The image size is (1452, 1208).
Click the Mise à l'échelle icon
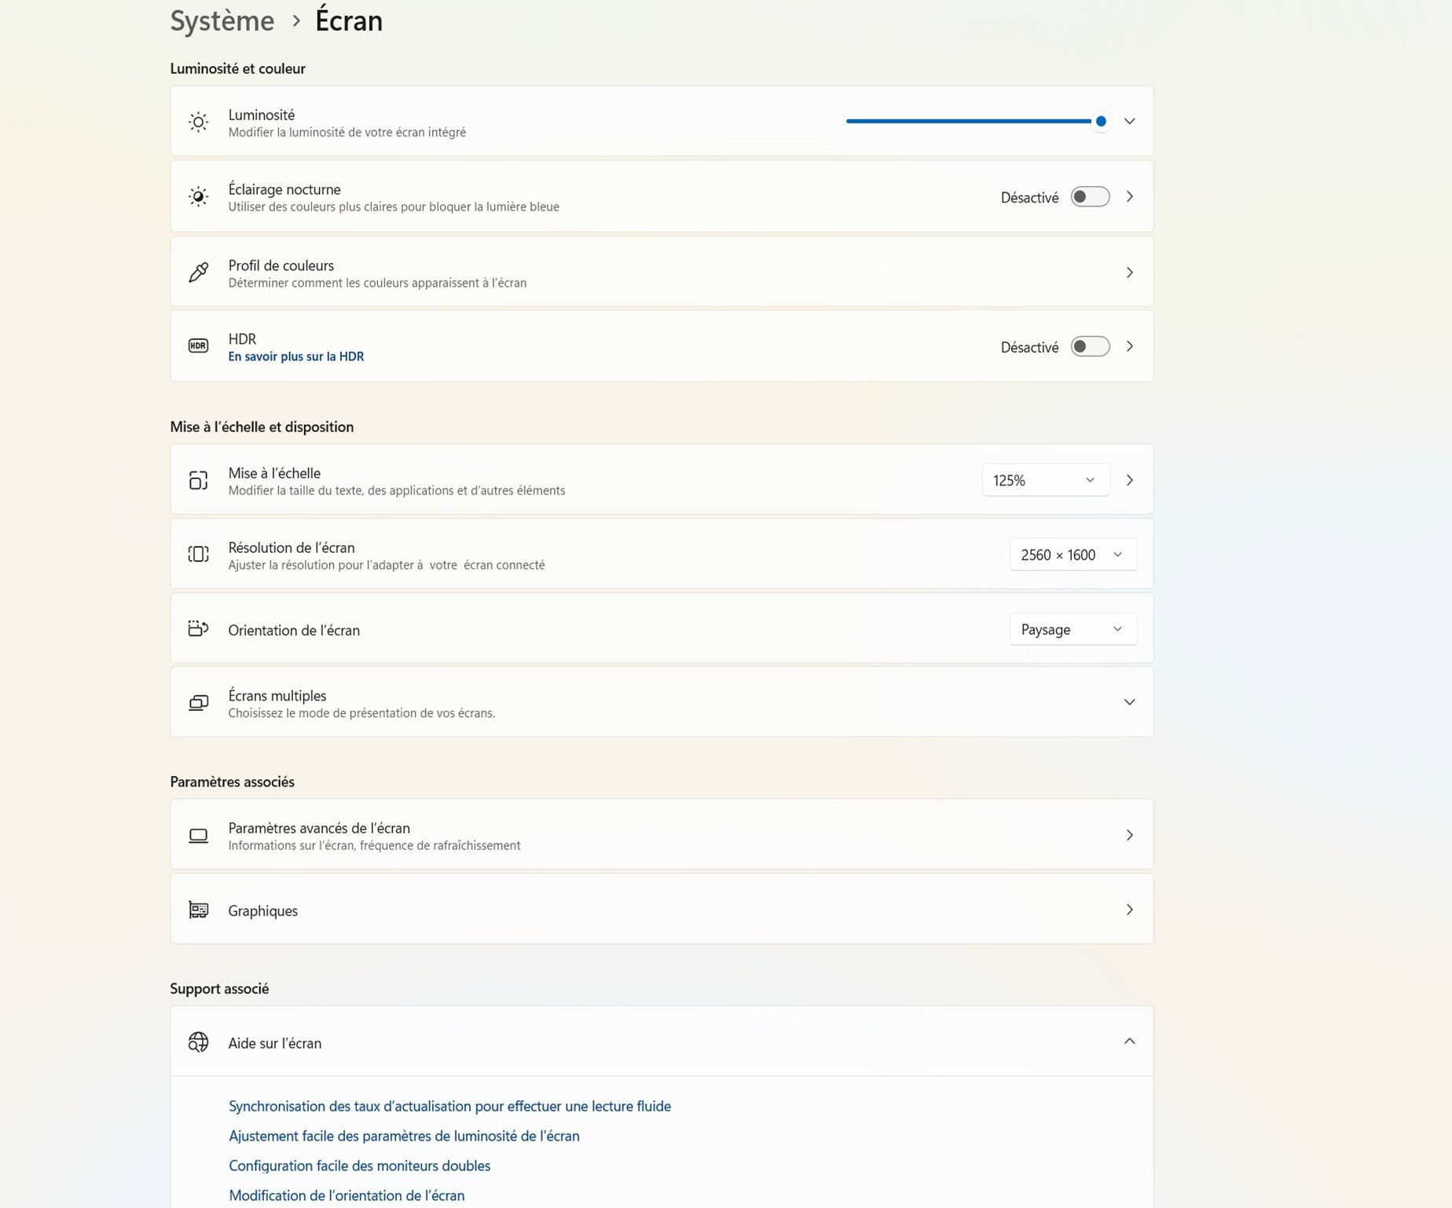pos(198,480)
